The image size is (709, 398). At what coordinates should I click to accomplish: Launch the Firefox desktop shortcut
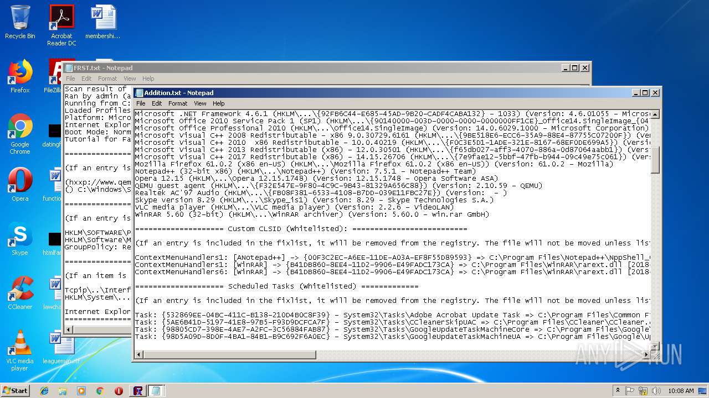pos(20,76)
